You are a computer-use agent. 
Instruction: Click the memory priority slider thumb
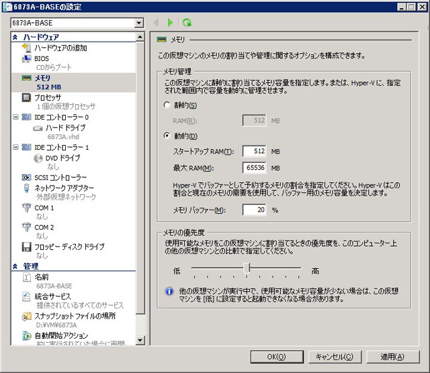tap(247, 268)
